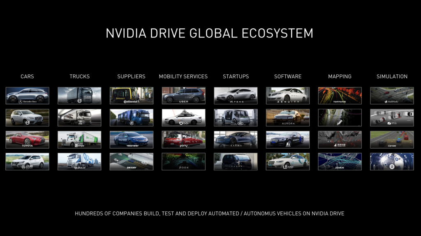Open the DiDi white car thumbnail
421x236 pixels.
tap(184, 117)
